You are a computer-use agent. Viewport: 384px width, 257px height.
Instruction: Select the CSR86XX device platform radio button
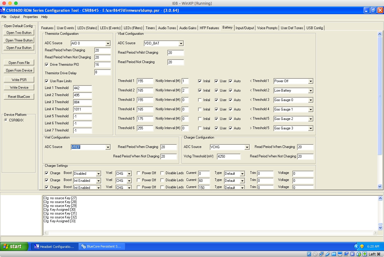pyautogui.click(x=6, y=120)
